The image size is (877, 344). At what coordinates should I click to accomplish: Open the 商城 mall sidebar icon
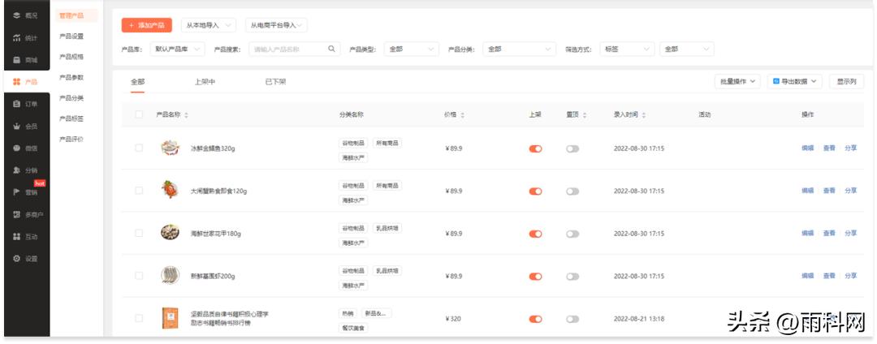[17, 60]
